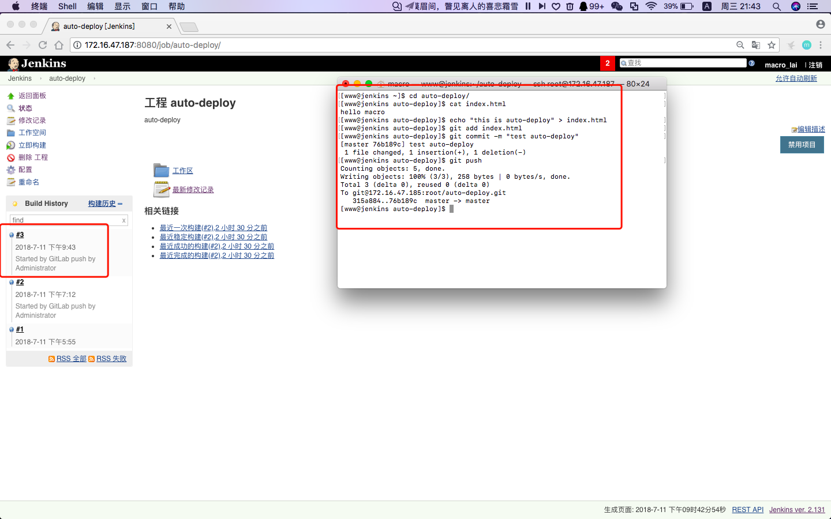Enable auto refresh (允许自动刷新) link
The height and width of the screenshot is (519, 831).
[x=796, y=78]
